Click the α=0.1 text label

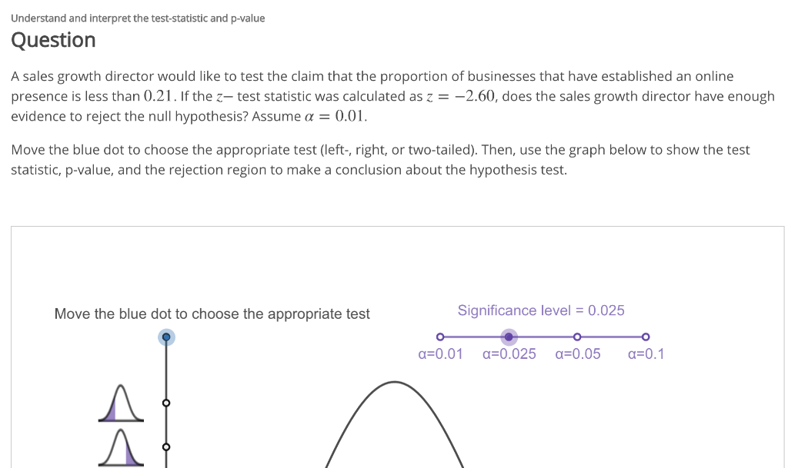646,354
